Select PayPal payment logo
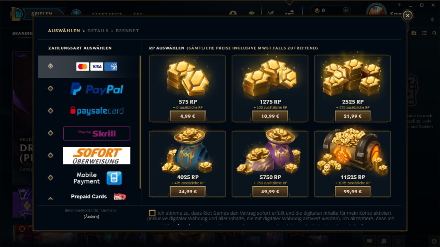Viewport: 440px width, 247px height. click(97, 89)
